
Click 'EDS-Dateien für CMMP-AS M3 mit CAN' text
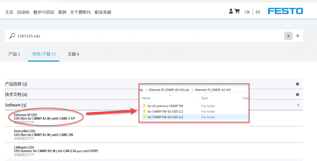click(56, 151)
